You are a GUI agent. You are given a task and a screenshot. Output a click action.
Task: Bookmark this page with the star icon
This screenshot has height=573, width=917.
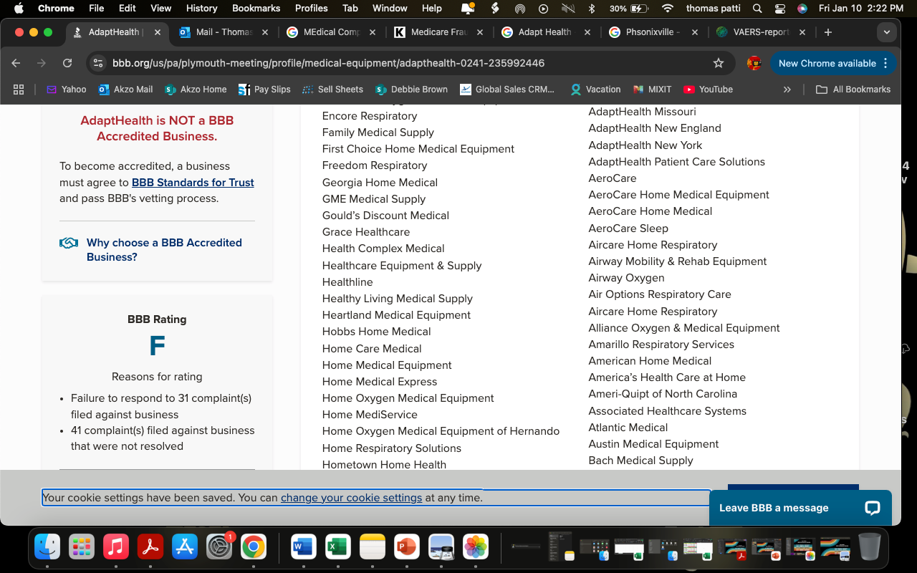point(719,63)
